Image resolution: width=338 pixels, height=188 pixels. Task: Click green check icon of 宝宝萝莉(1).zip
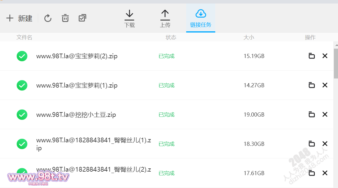pyautogui.click(x=22, y=85)
